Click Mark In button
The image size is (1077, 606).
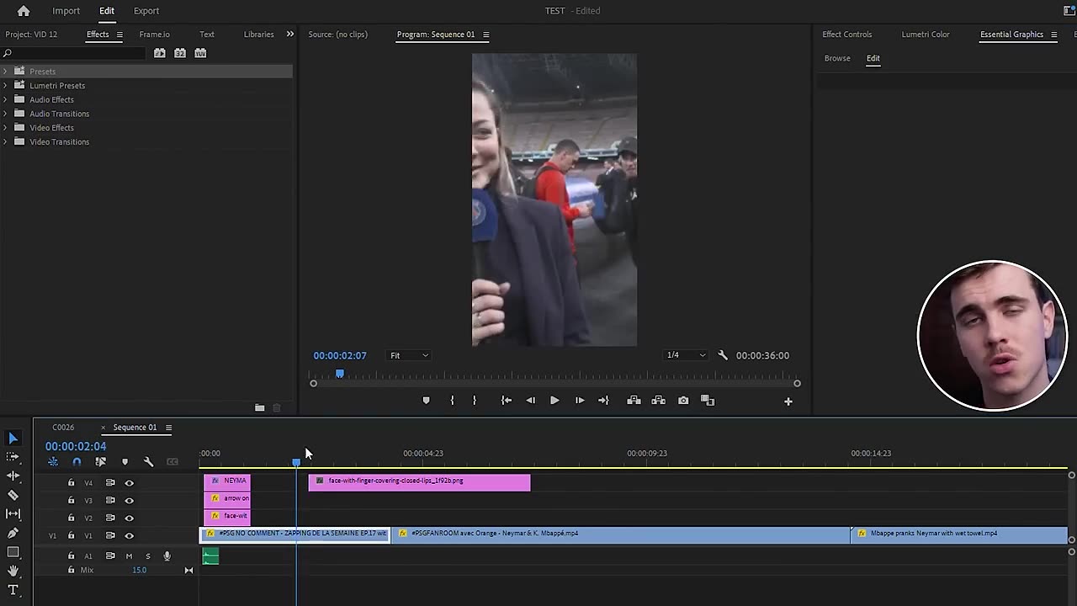(452, 401)
